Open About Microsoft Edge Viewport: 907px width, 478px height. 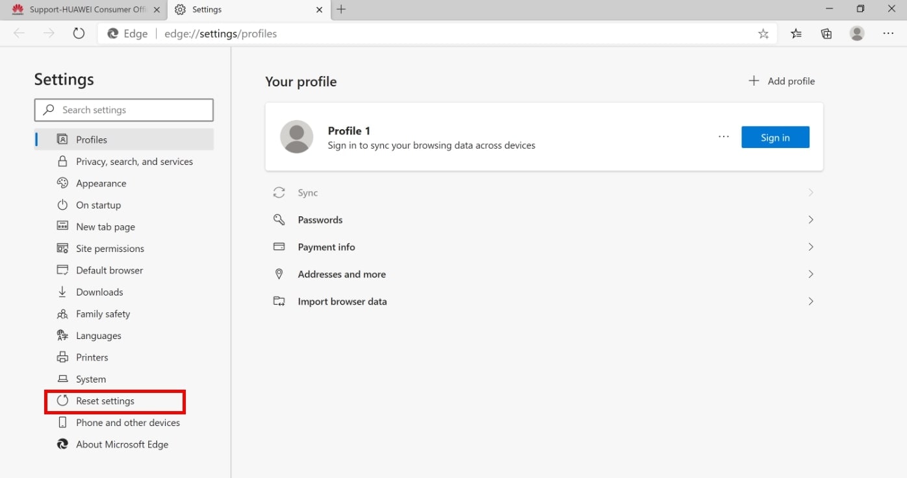click(122, 444)
